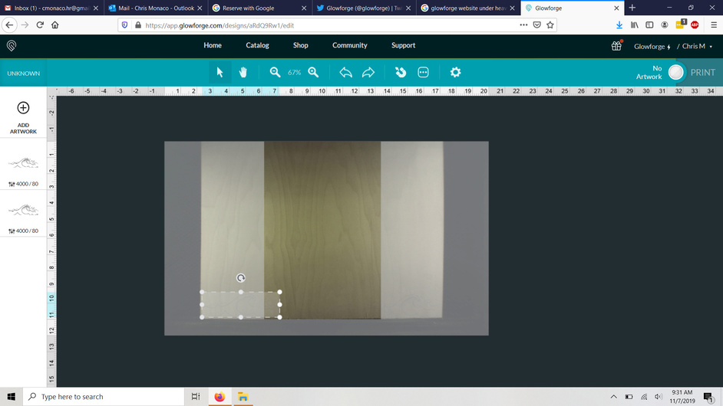Open the Support link
The width and height of the screenshot is (723, 406).
[x=403, y=45]
